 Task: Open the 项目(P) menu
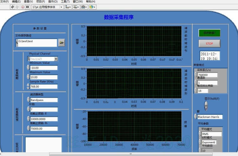(x=41, y=2)
